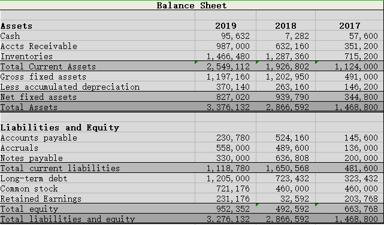
Task: Click the Notes payable label
Action: (32, 158)
